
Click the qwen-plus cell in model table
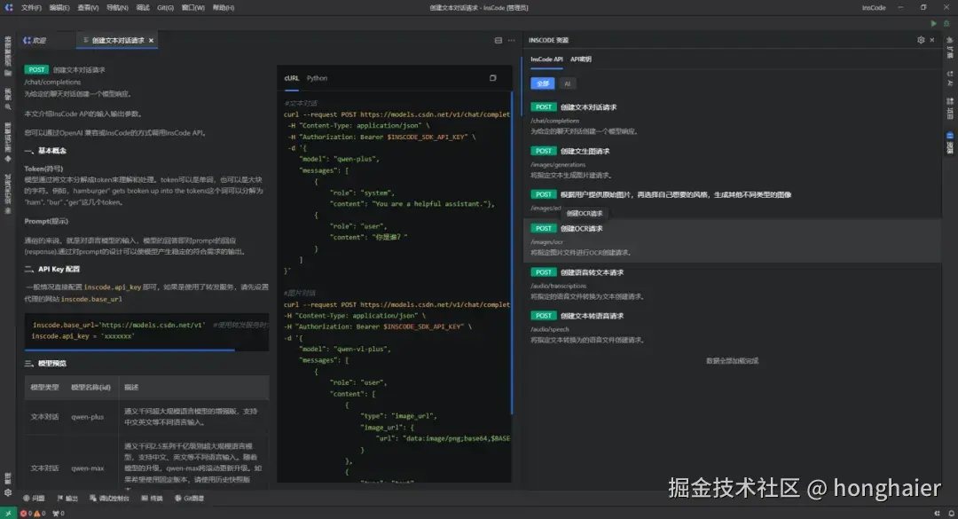87,417
